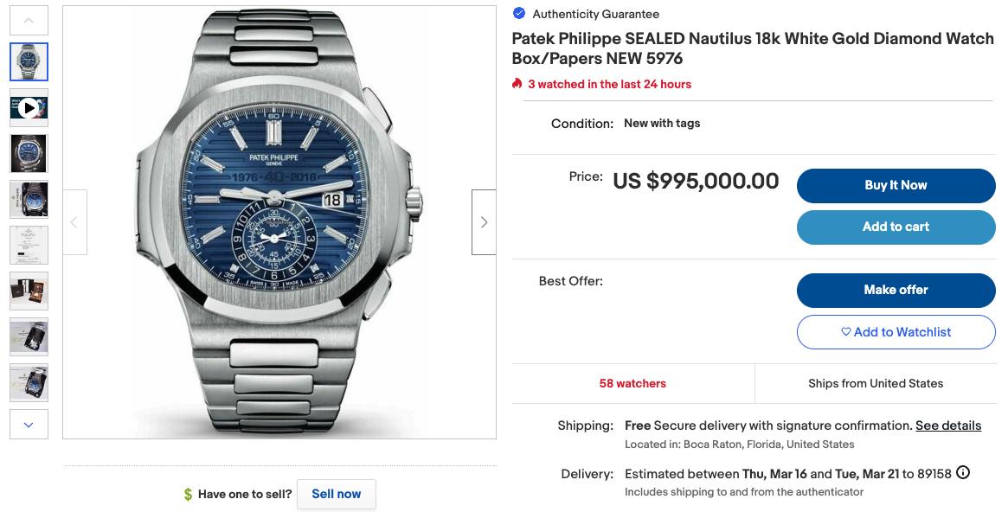Open the box and accessories thumbnail

click(x=29, y=291)
